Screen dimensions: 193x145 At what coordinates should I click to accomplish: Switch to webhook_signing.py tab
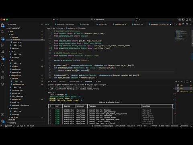[x=64, y=25]
